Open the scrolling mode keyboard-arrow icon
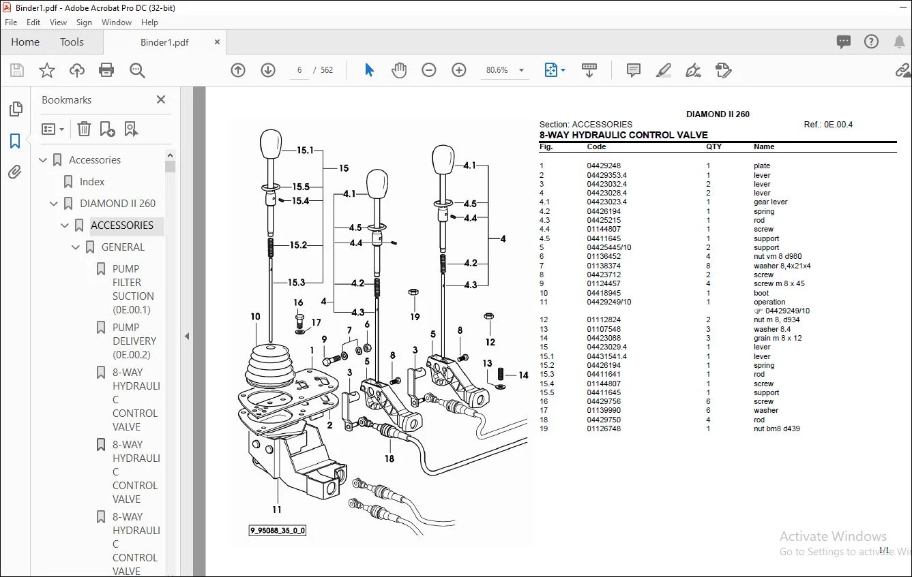Screen dimensions: 912x577 click(589, 70)
